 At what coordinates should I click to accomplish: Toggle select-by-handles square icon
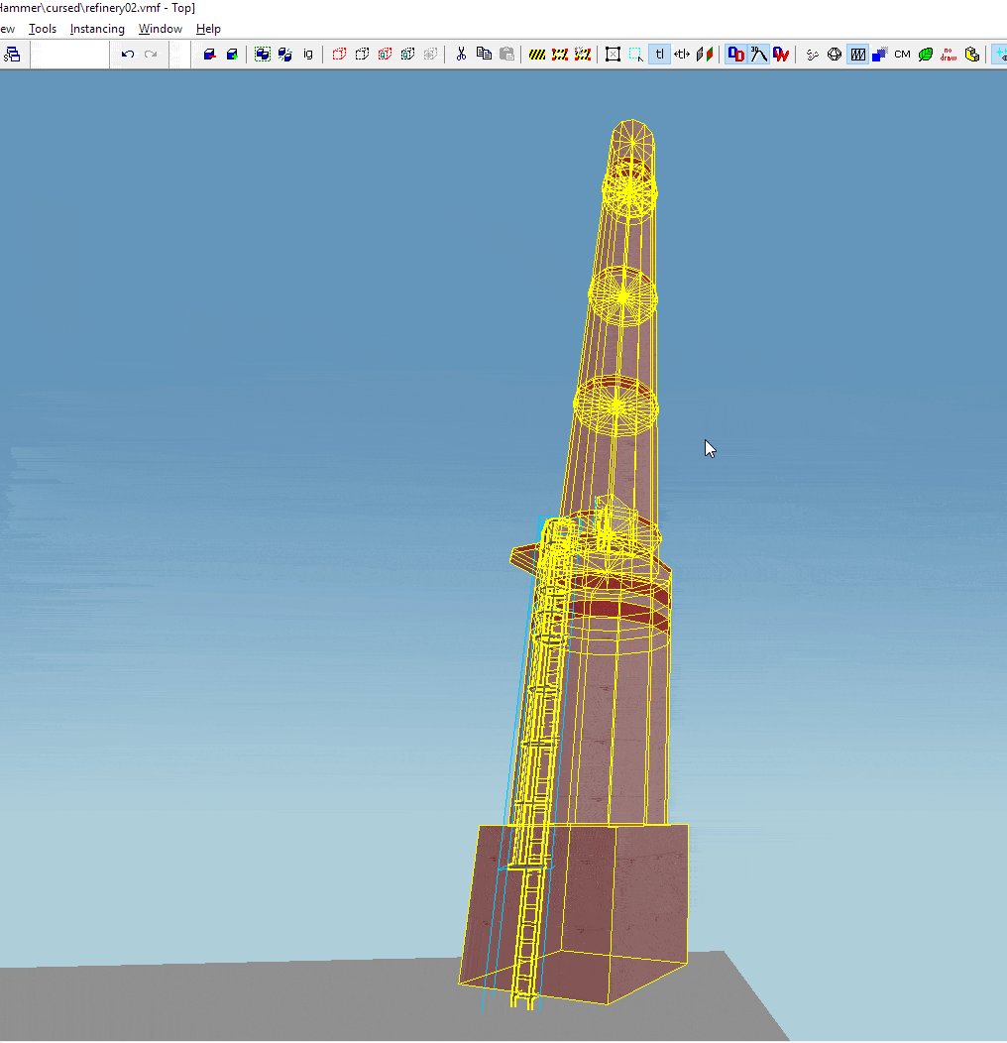[614, 54]
